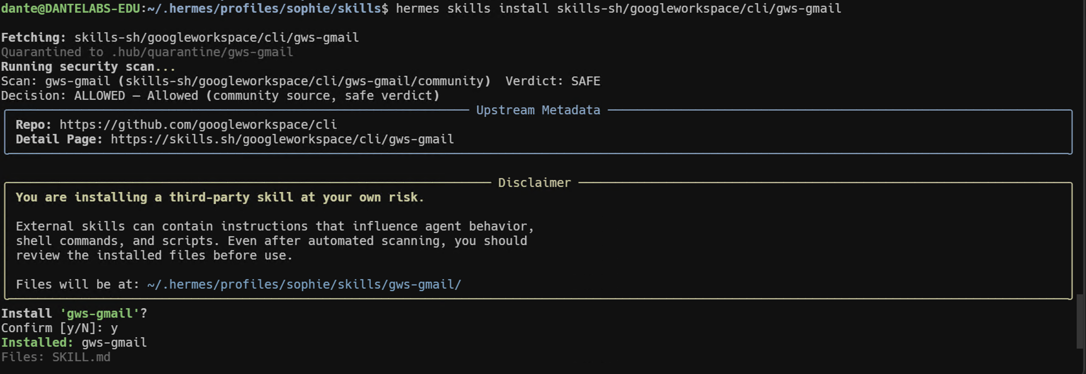Click the 'Upstream Metadata' panel title
This screenshot has height=374, width=1086.
tap(538, 110)
